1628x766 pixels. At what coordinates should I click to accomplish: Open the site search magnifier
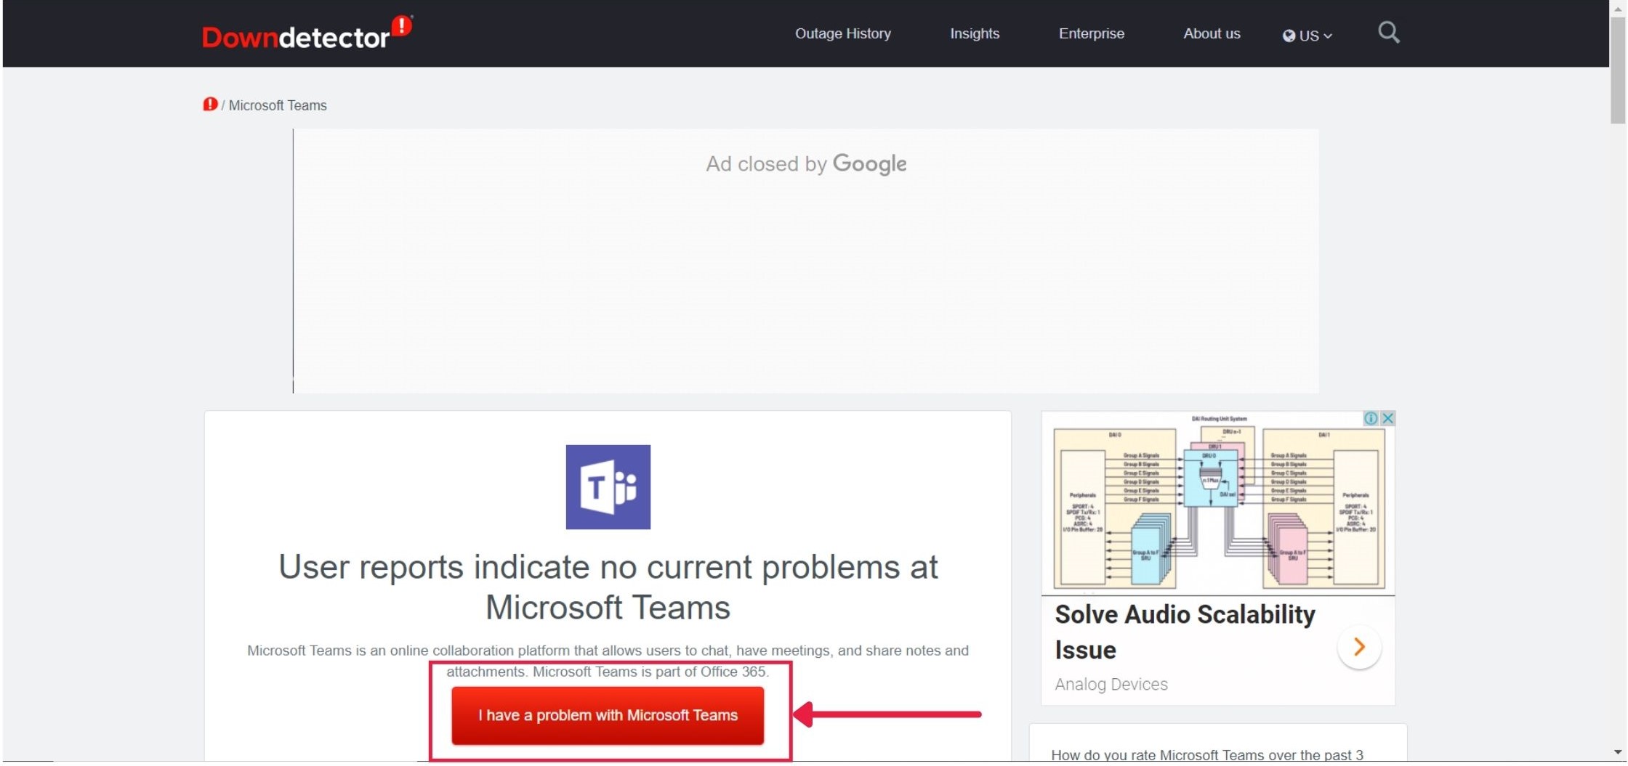tap(1388, 33)
